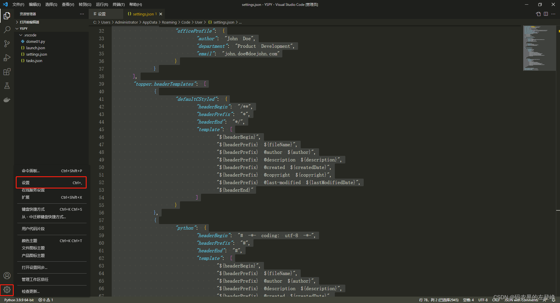Close the settings.json editor tab
The width and height of the screenshot is (560, 303).
tap(161, 14)
